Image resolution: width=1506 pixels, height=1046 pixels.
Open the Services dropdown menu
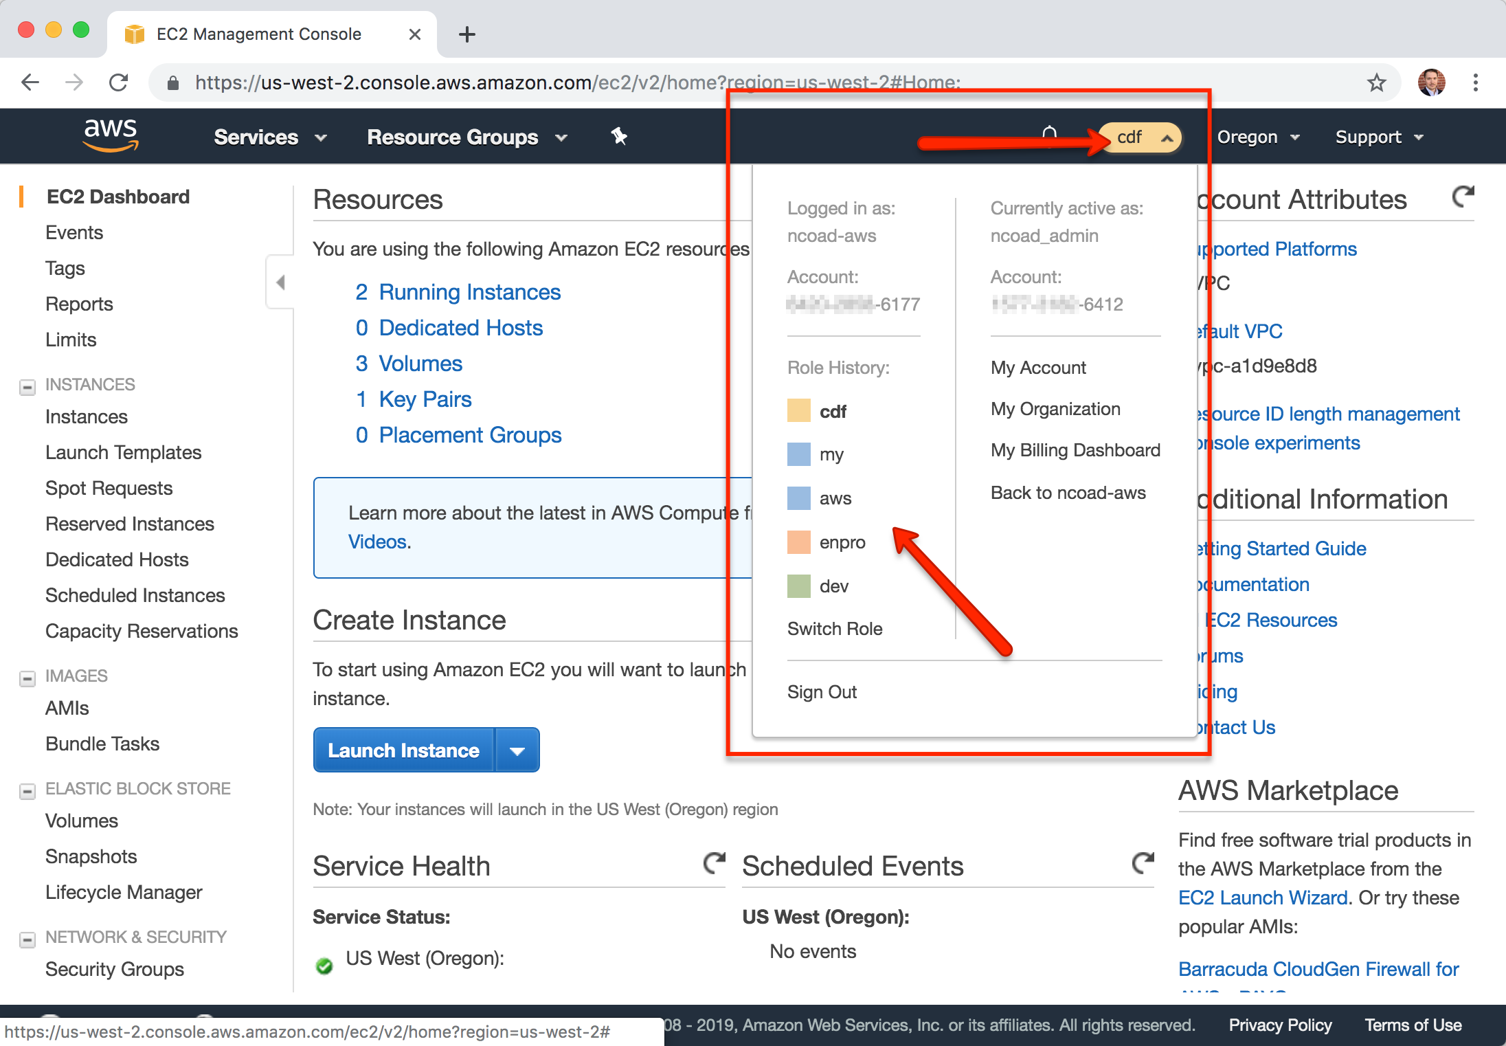(x=269, y=137)
